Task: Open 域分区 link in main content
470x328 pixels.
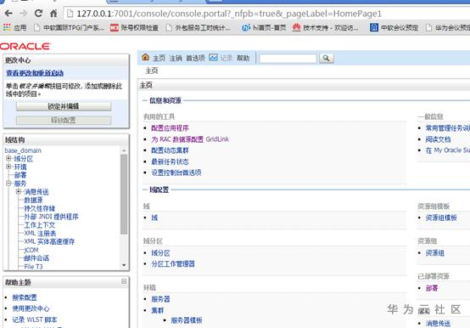Action: [x=160, y=253]
